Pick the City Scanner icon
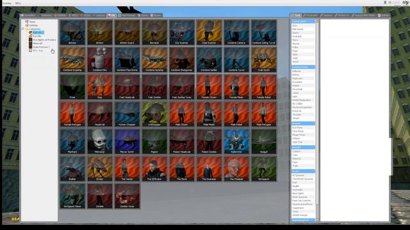The width and height of the screenshot is (410, 230). point(182,32)
